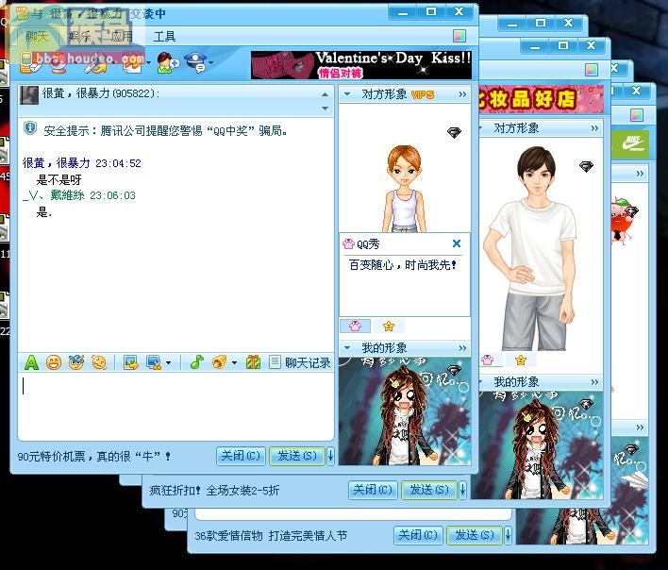This screenshot has height=570, width=668.
Task: Open the 36款爱情信物 Valentine link
Action: tap(271, 535)
